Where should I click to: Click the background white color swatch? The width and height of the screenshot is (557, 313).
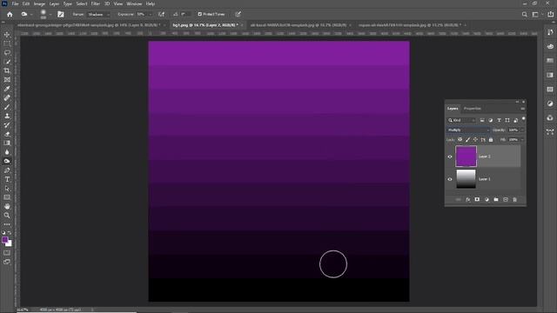(x=10, y=244)
